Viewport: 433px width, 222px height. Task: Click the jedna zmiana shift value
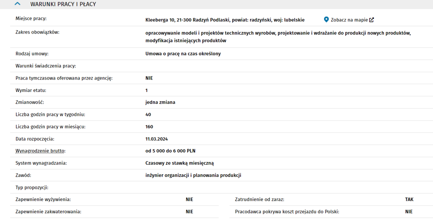point(160,102)
